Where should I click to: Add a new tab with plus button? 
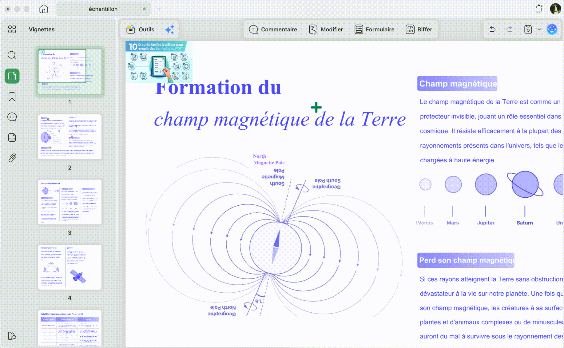coord(159,9)
